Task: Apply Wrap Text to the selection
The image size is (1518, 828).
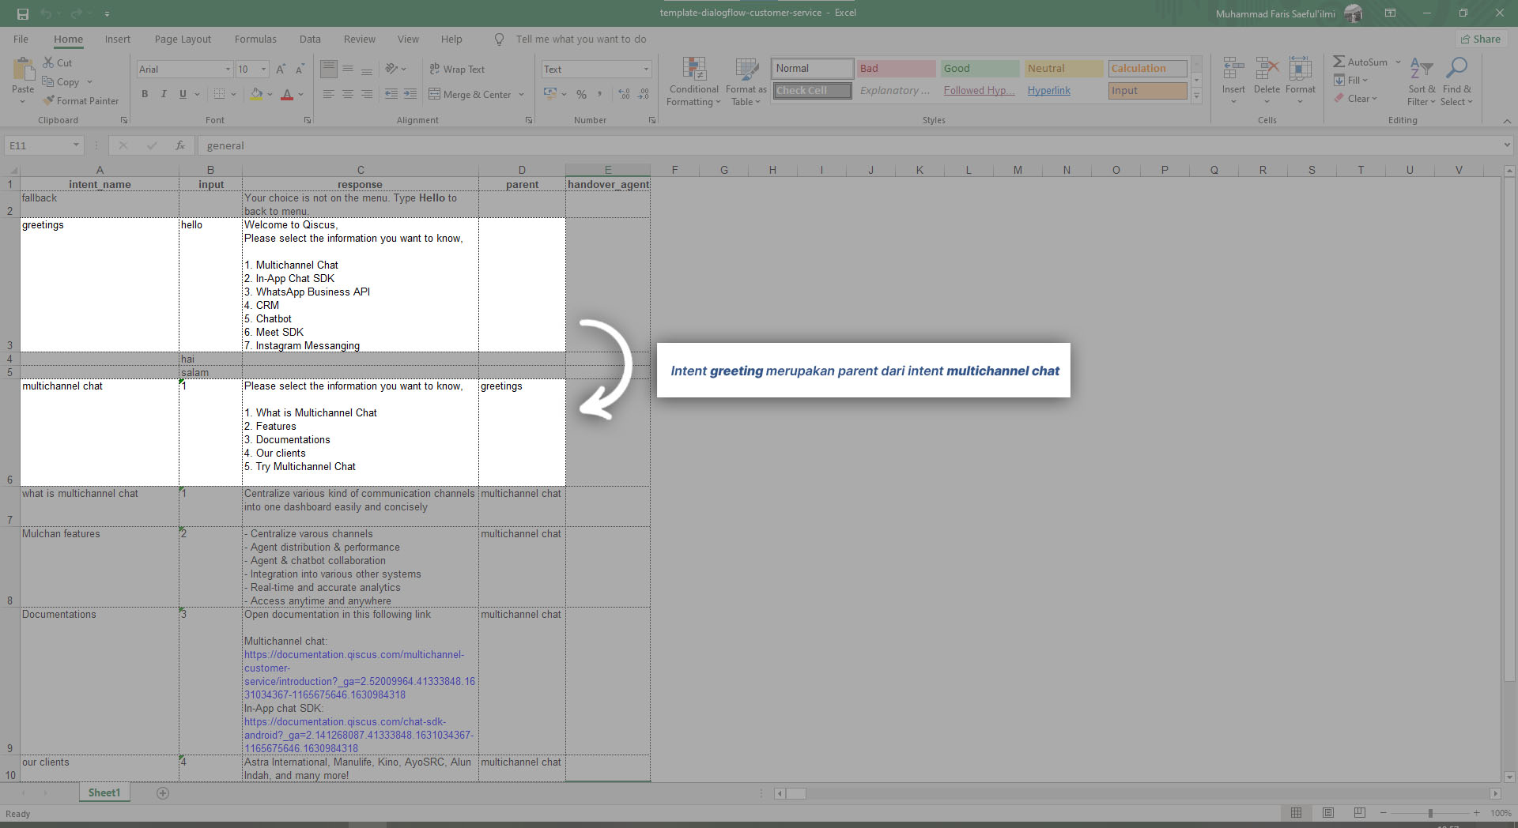Action: pyautogui.click(x=458, y=70)
